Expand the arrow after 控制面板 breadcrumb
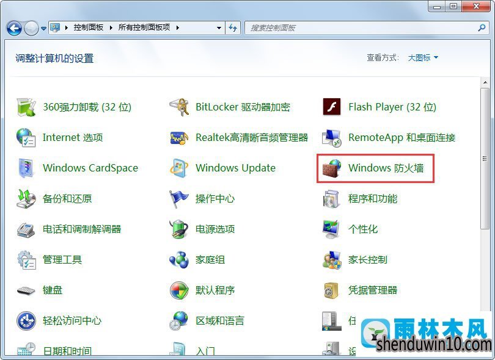The image size is (495, 360). (x=111, y=27)
